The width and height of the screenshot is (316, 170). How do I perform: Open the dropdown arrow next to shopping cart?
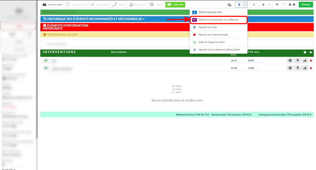pyautogui.click(x=283, y=5)
